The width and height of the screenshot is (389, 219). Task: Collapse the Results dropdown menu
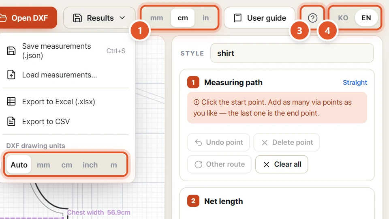pyautogui.click(x=99, y=18)
